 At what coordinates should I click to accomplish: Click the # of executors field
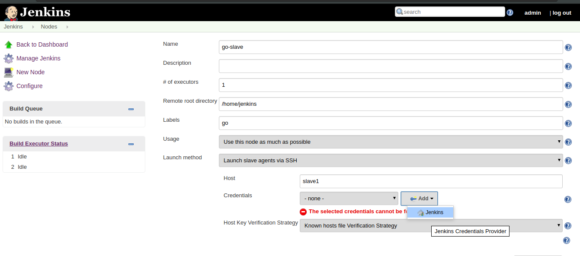[391, 85]
